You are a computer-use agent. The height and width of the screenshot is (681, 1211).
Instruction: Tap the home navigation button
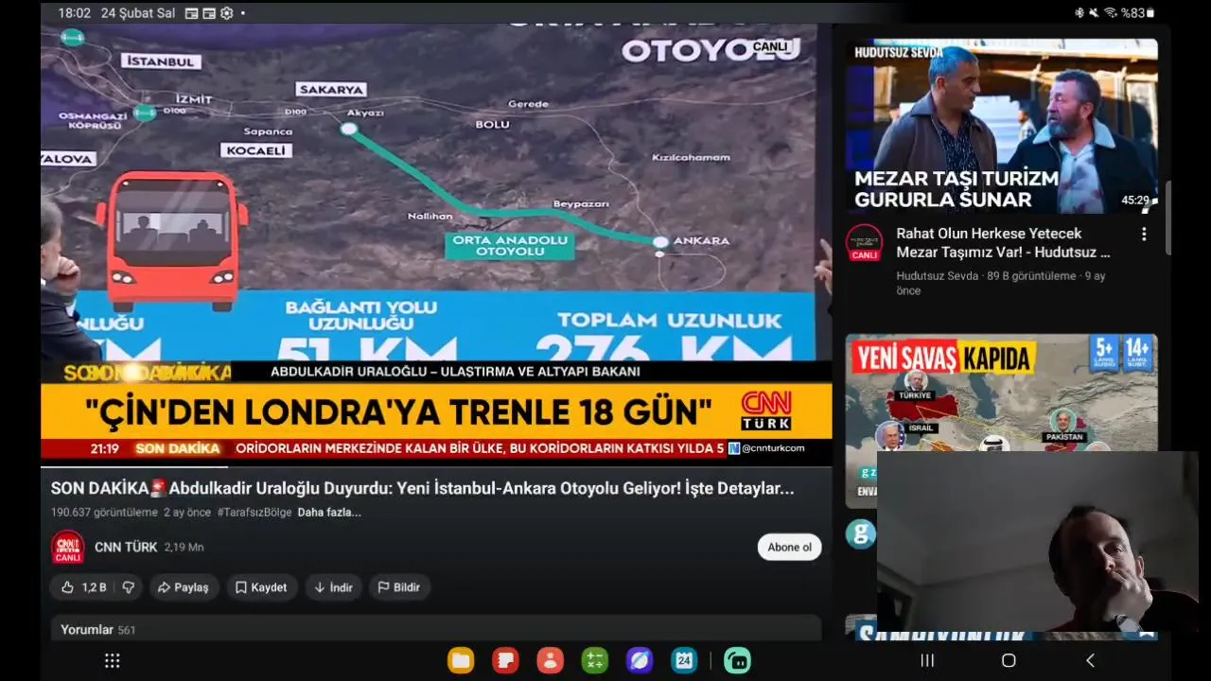point(1009,660)
